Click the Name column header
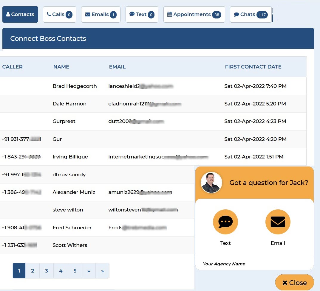This screenshot has height=291, width=320. tap(61, 67)
